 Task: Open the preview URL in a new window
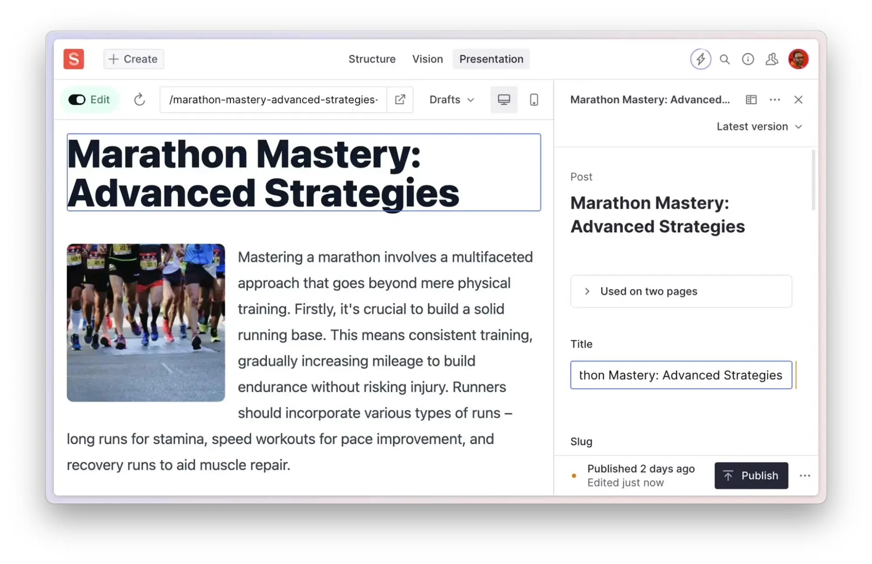[x=400, y=100]
